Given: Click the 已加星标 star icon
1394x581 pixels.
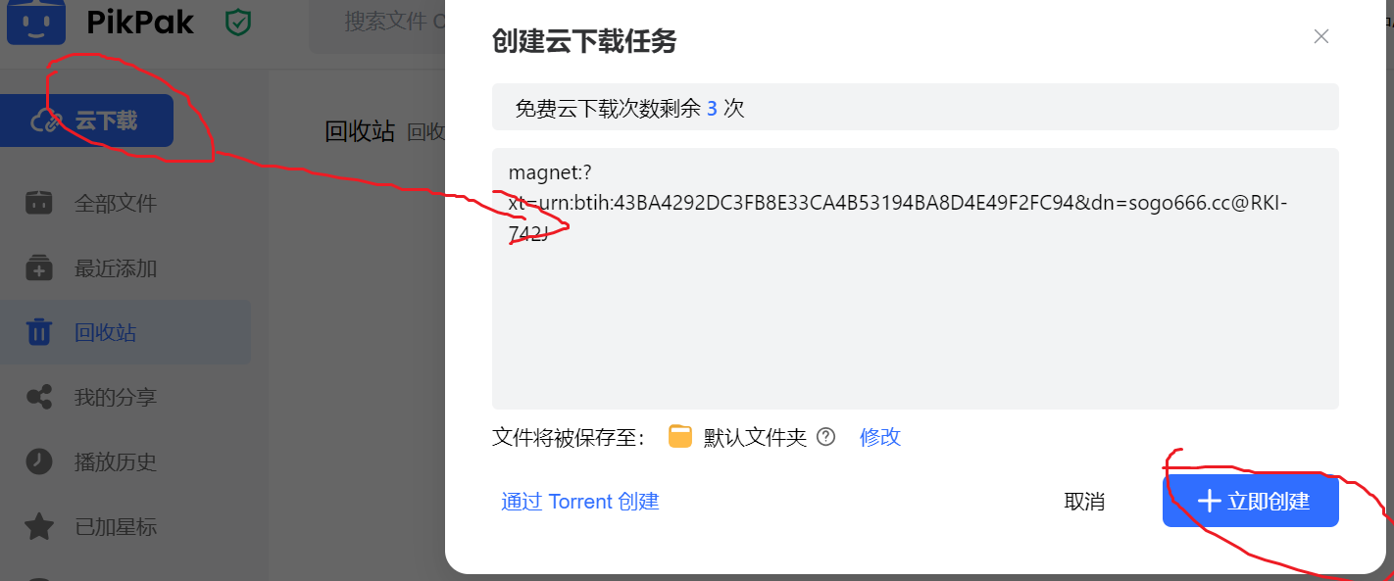Looking at the screenshot, I should pos(39,527).
